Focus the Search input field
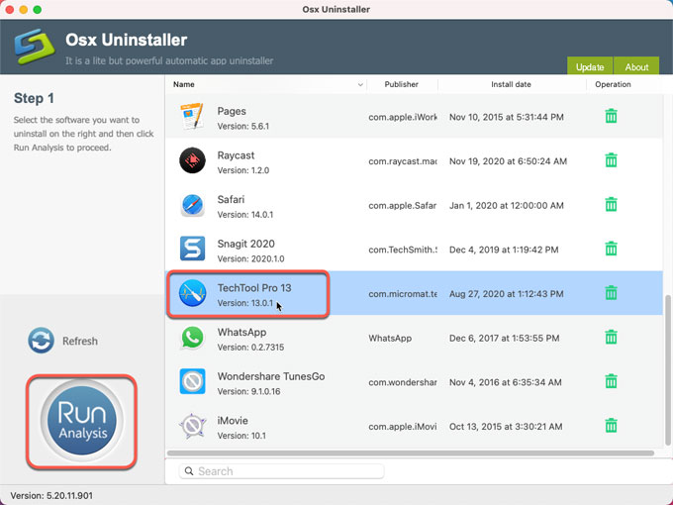 point(281,471)
